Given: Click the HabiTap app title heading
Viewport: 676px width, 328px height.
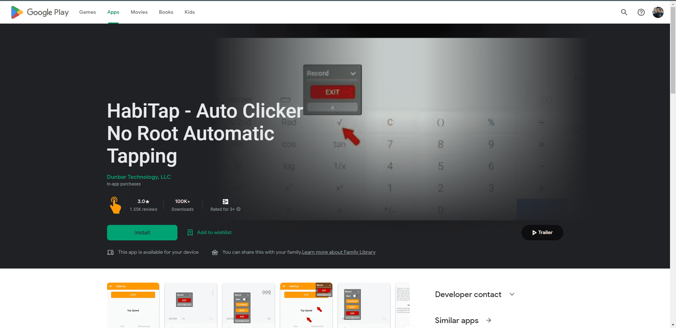Looking at the screenshot, I should (x=205, y=133).
